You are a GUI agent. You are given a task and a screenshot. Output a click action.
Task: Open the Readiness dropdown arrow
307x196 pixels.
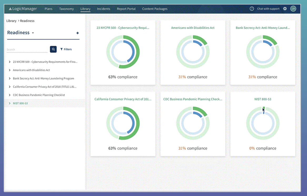33,33
